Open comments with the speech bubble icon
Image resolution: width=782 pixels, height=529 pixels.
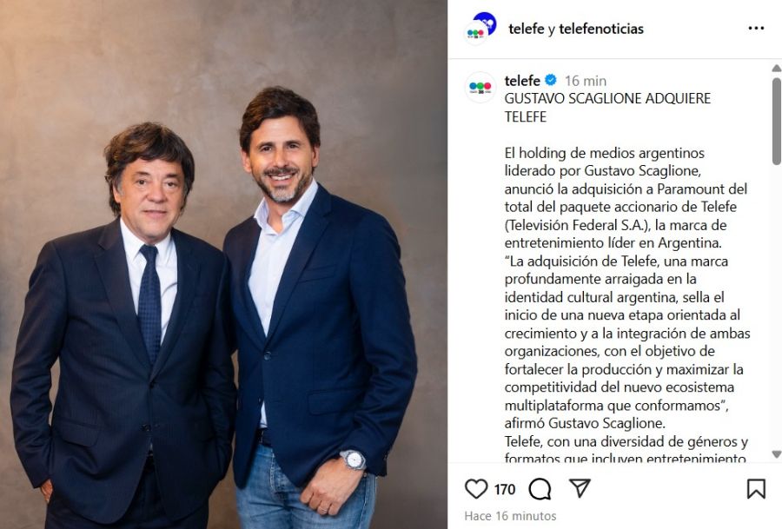(x=540, y=489)
